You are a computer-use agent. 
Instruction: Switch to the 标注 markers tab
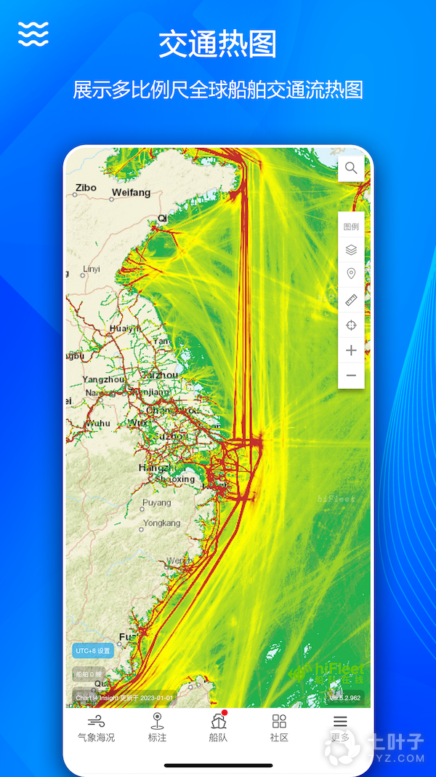point(157,727)
